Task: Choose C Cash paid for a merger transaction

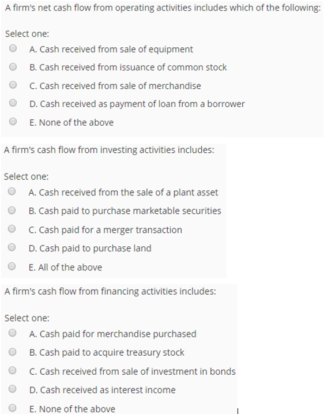Action: [x=12, y=229]
